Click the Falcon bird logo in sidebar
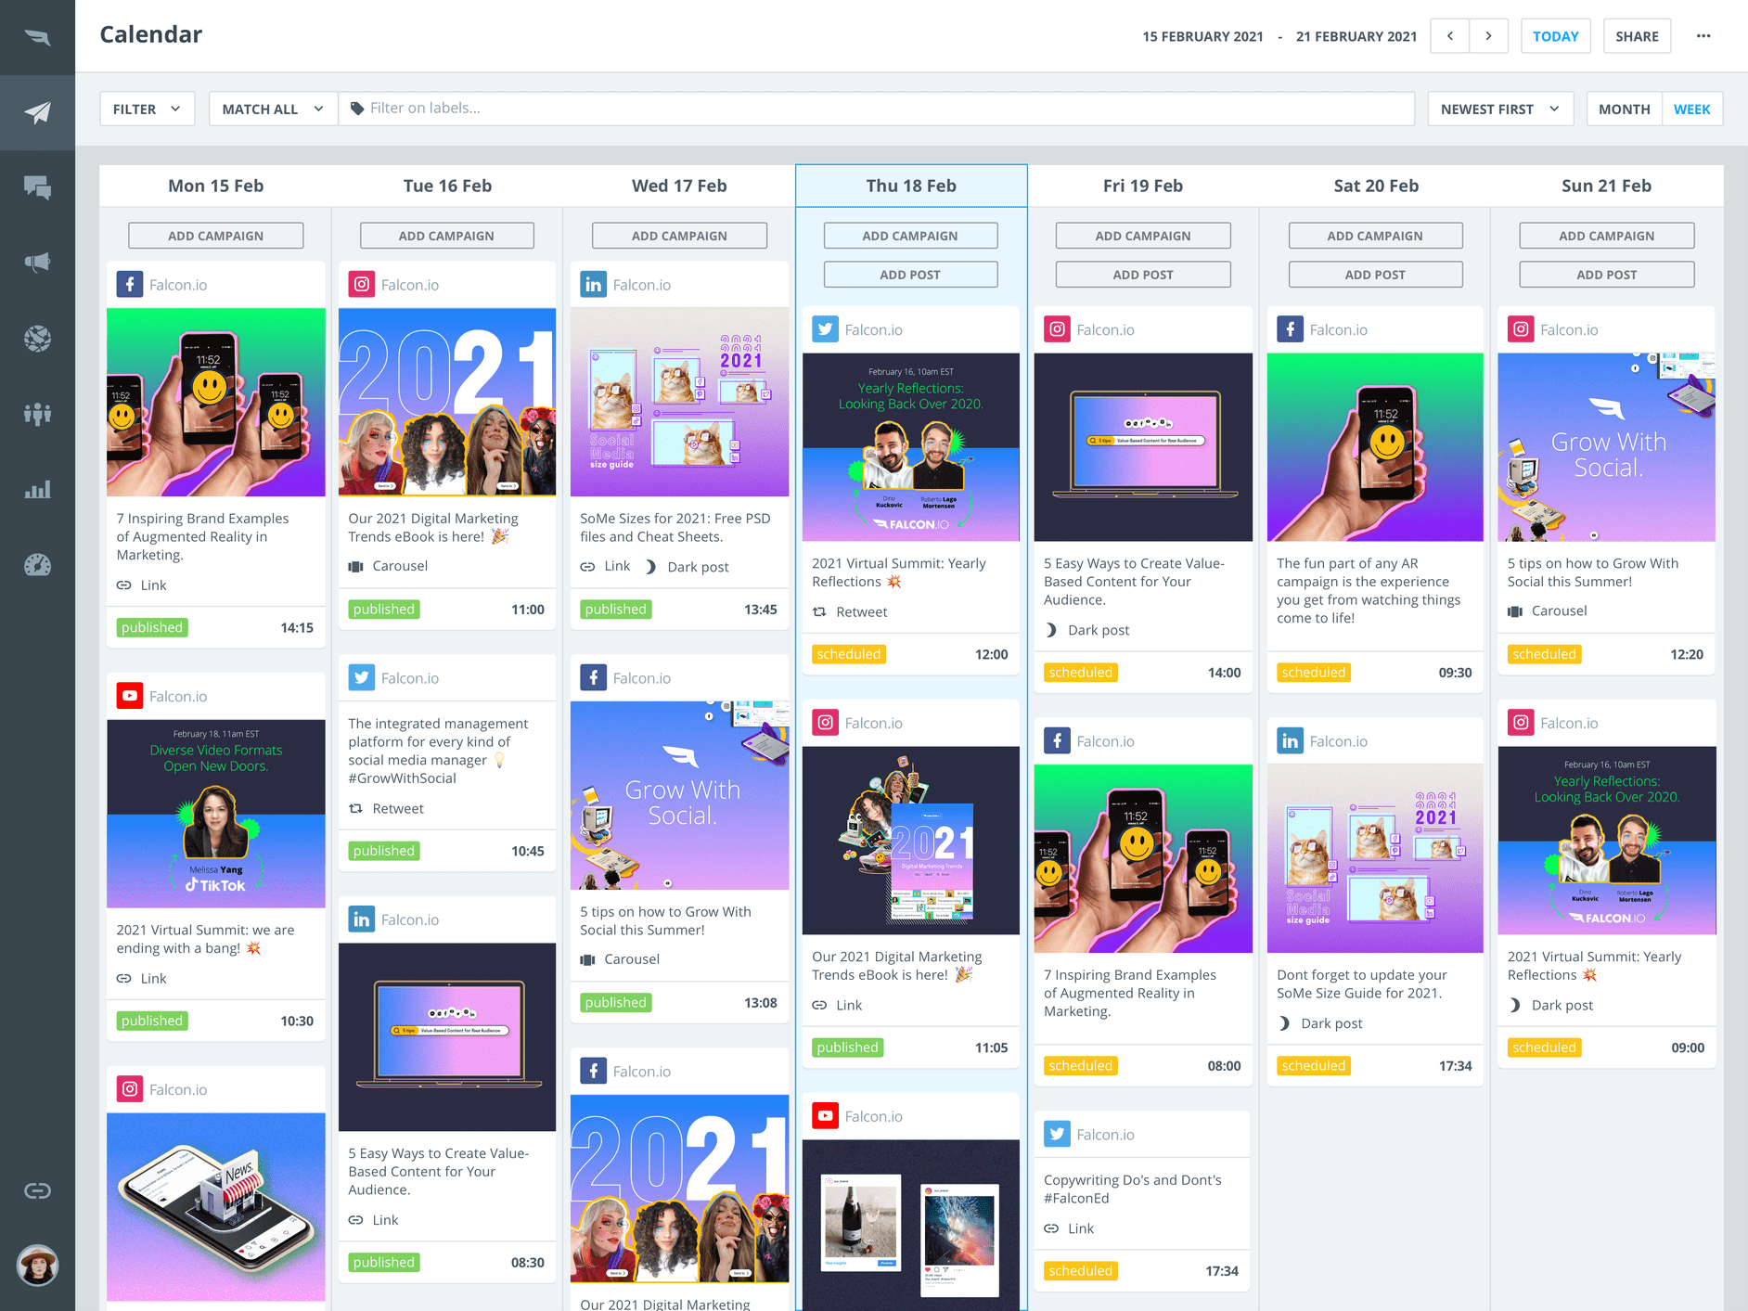 (x=37, y=37)
